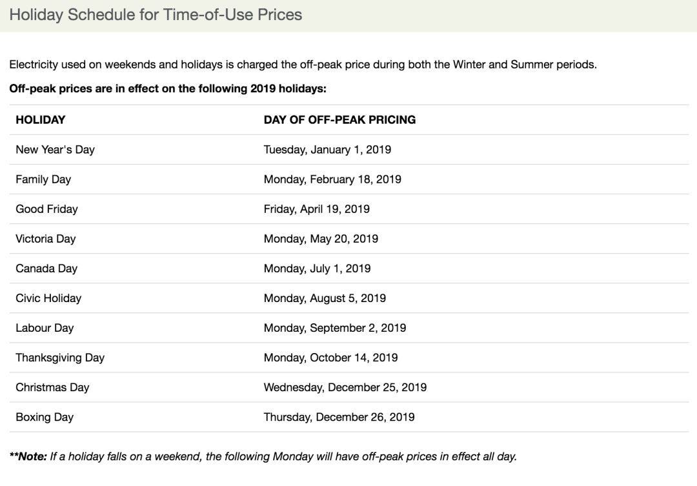Click the date Wednesday, December 25, 2019
Screen dimensions: 697x486
click(345, 387)
